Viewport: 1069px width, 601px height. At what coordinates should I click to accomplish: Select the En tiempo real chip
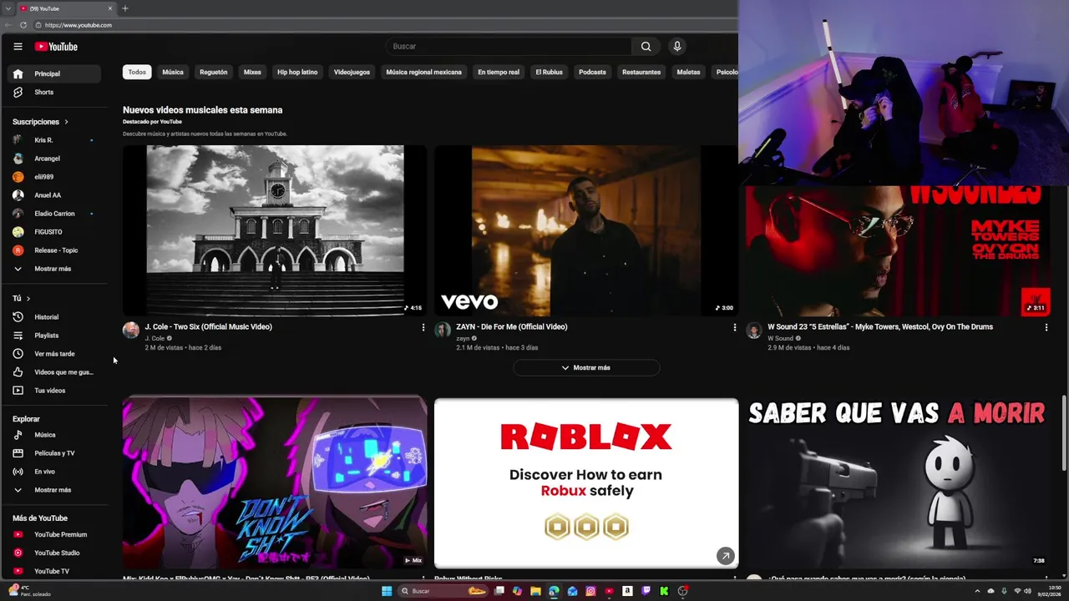pyautogui.click(x=499, y=72)
